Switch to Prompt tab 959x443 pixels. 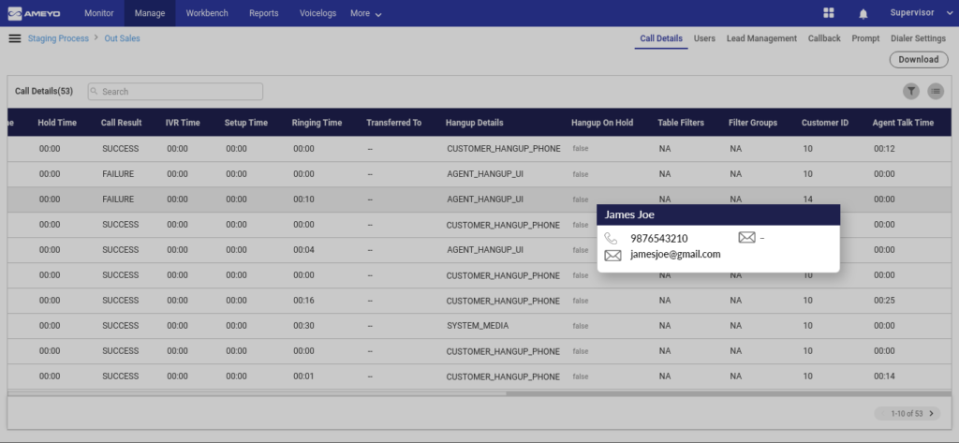865,38
